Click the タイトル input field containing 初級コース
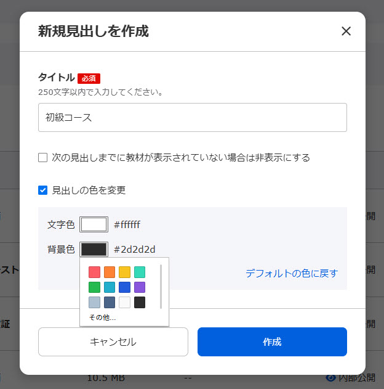Image resolution: width=384 pixels, height=389 pixels. pos(193,117)
